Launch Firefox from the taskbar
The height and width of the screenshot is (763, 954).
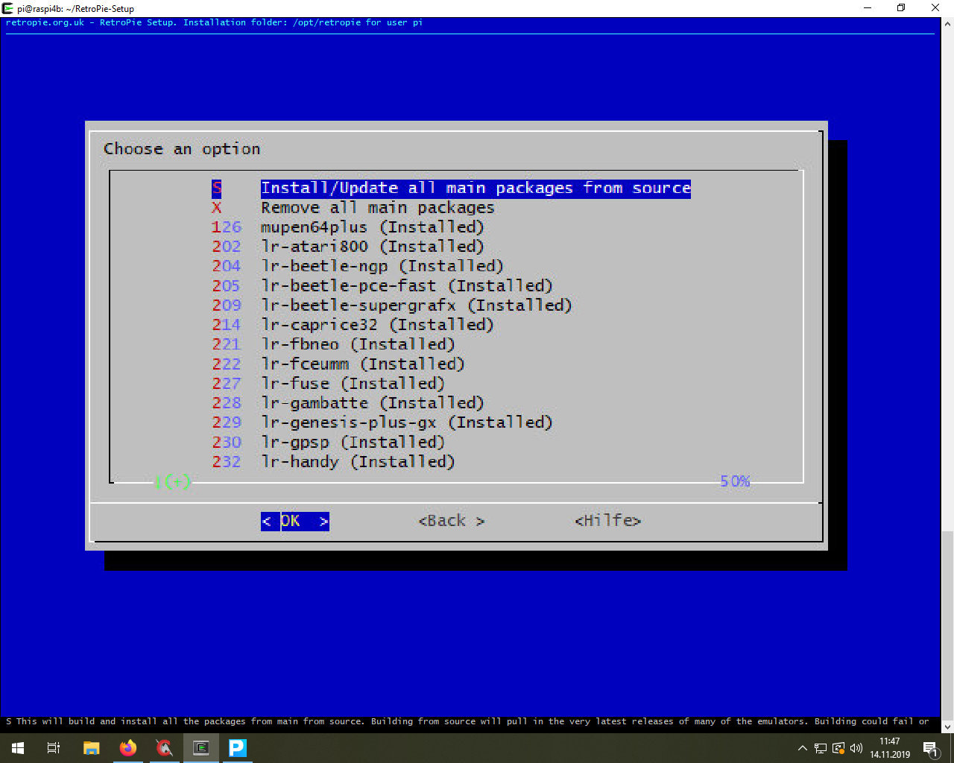pyautogui.click(x=128, y=748)
